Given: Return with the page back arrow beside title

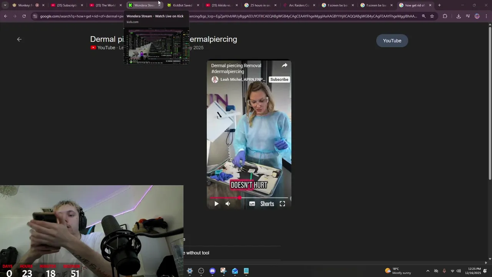Looking at the screenshot, I should point(19,39).
